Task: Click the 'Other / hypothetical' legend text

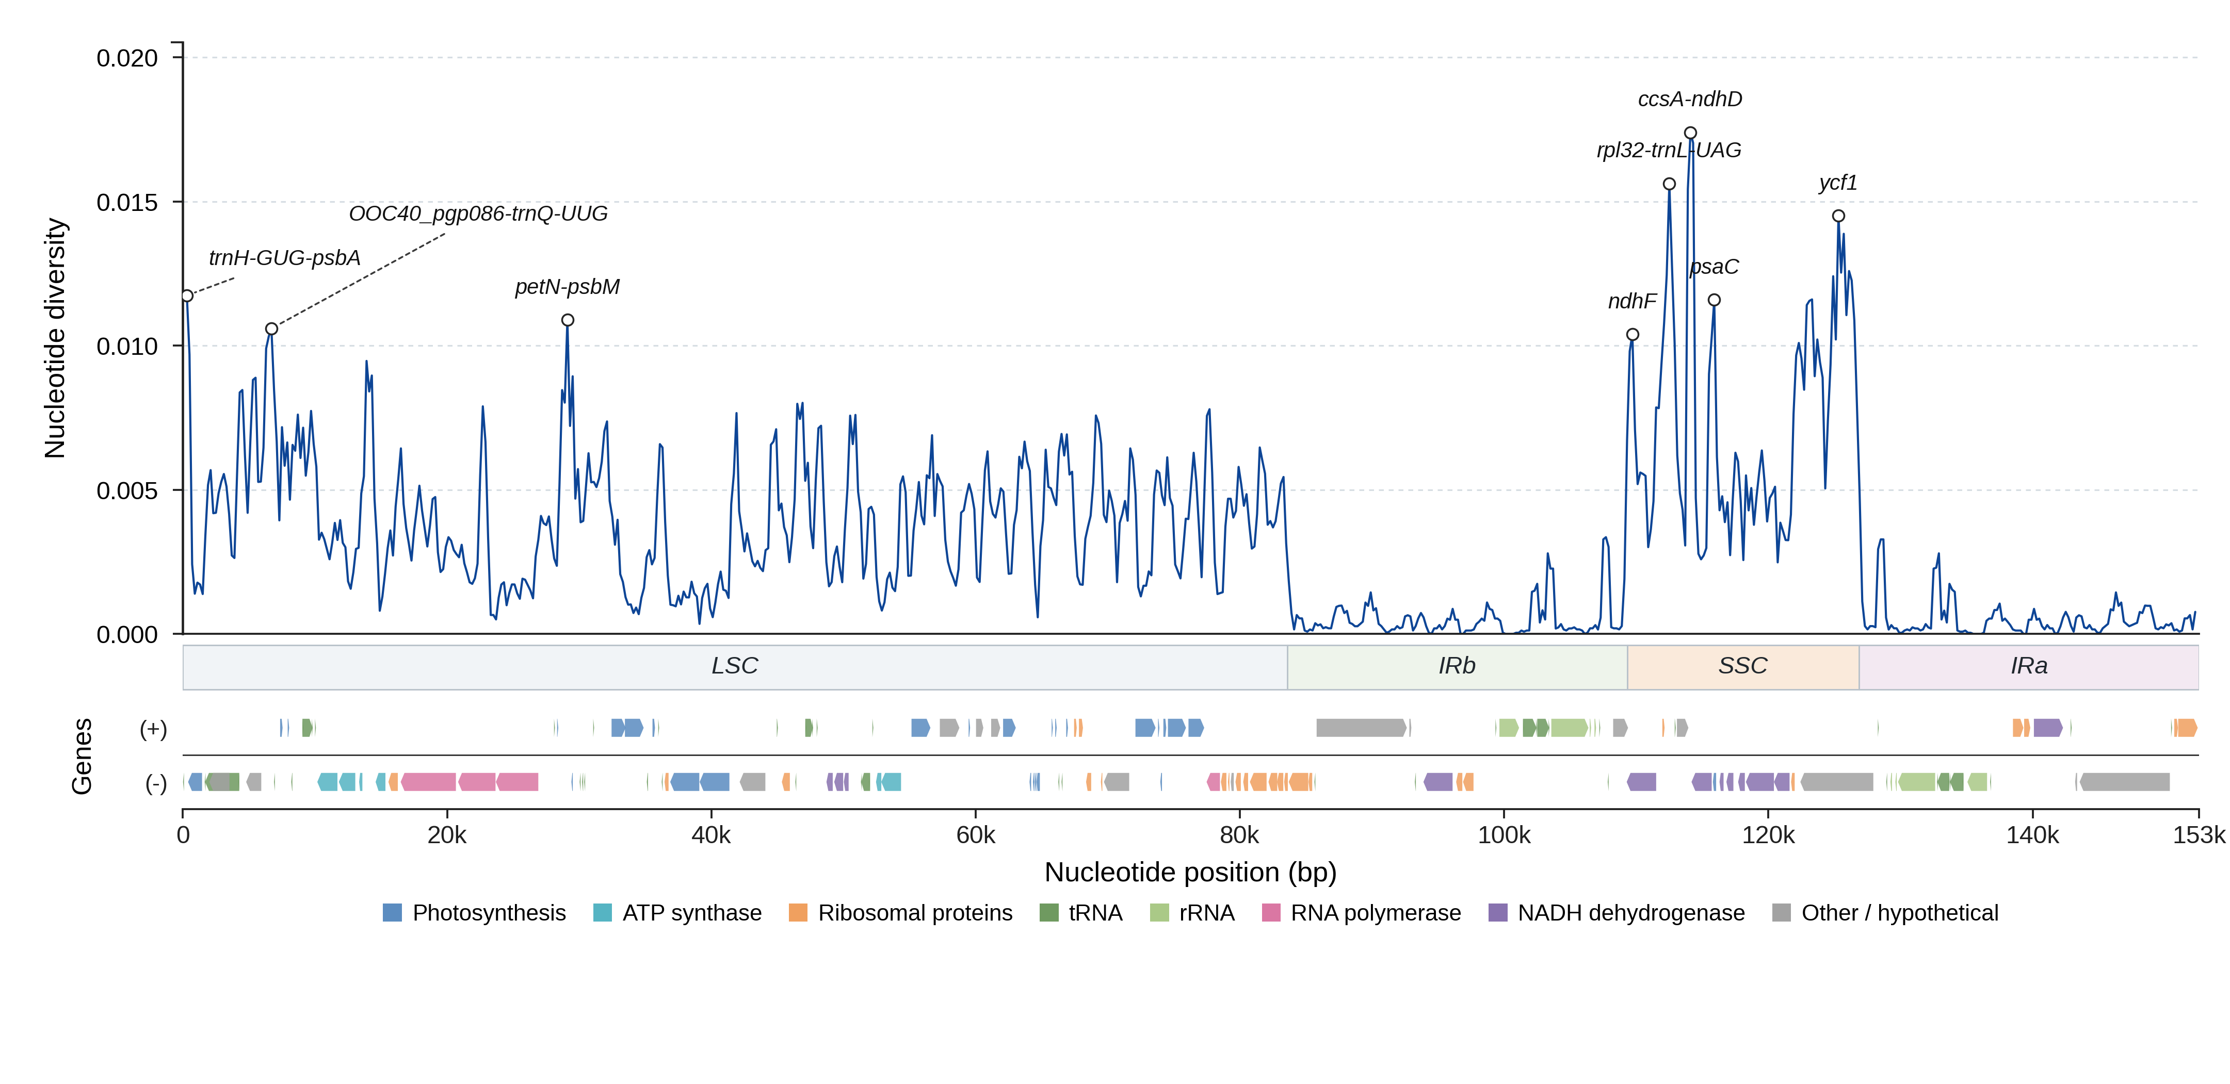Action: [1900, 913]
